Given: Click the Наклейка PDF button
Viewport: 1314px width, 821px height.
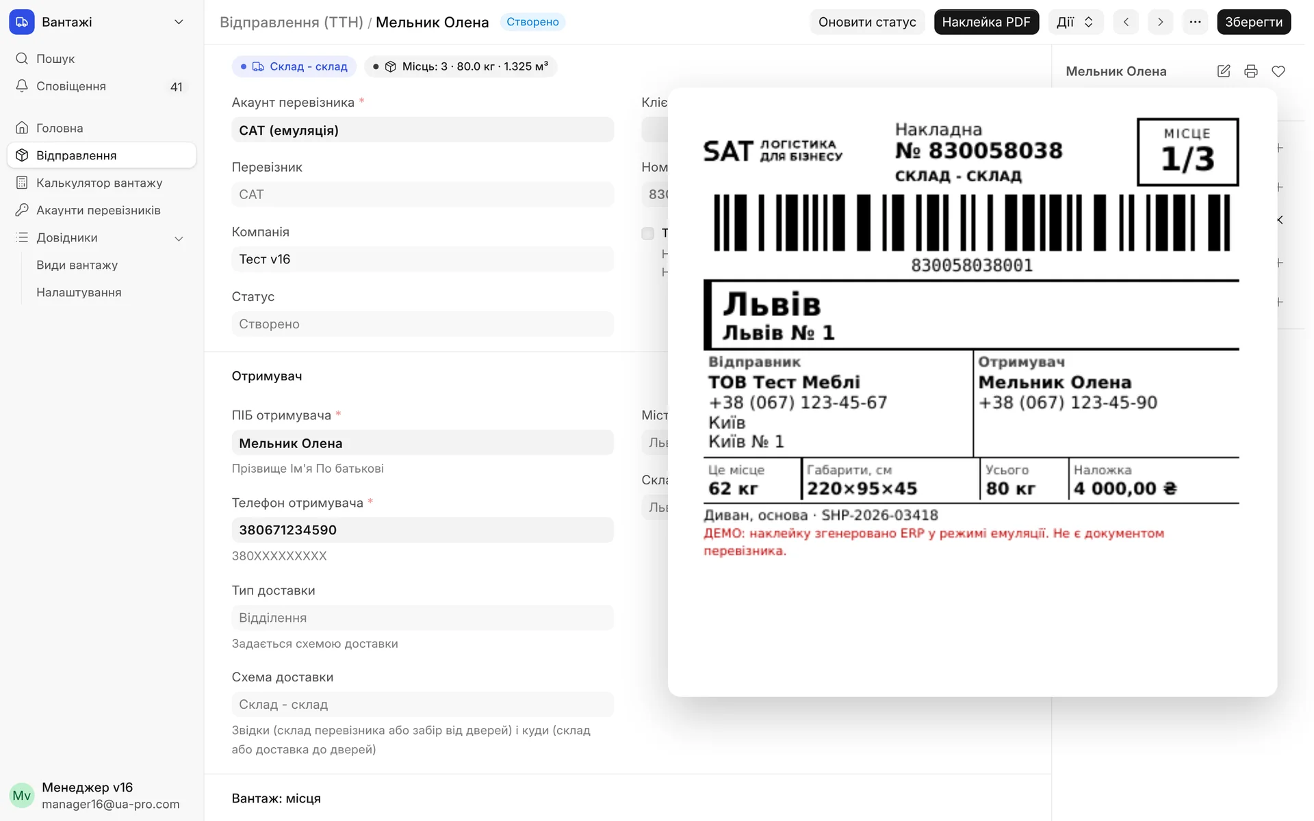Looking at the screenshot, I should click(986, 22).
